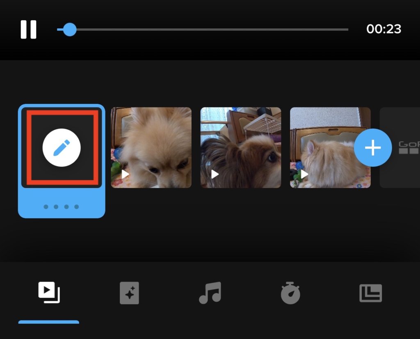Open the fluffy dog face close-up clip
The image size is (420, 339).
pyautogui.click(x=151, y=147)
